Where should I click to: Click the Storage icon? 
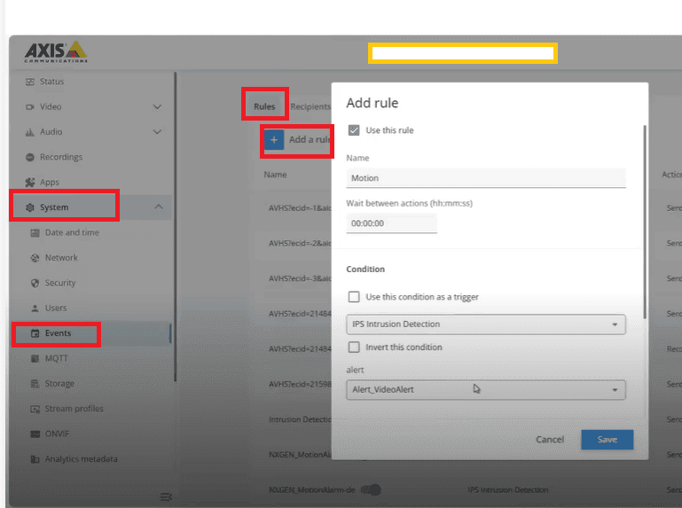coord(35,384)
